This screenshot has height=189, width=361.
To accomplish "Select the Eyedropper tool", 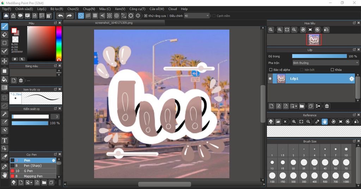I will tap(4, 167).
